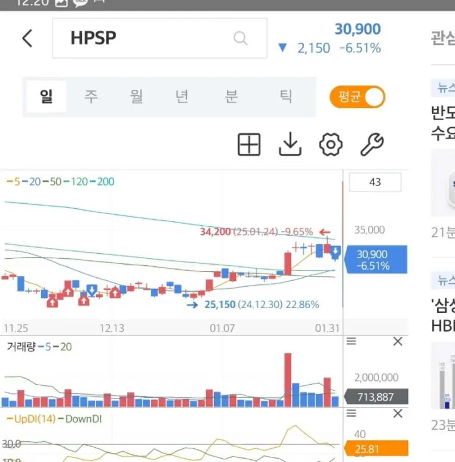The height and width of the screenshot is (462, 455).
Task: Go back with the left arrow
Action: point(27,38)
